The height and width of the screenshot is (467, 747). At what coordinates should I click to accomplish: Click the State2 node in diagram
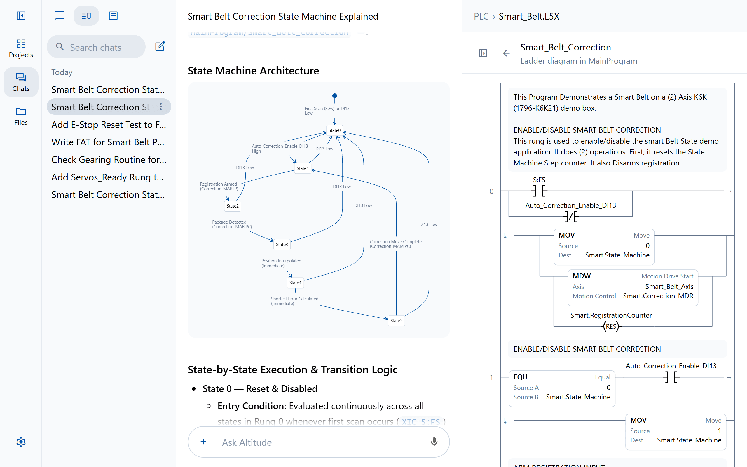coord(233,206)
